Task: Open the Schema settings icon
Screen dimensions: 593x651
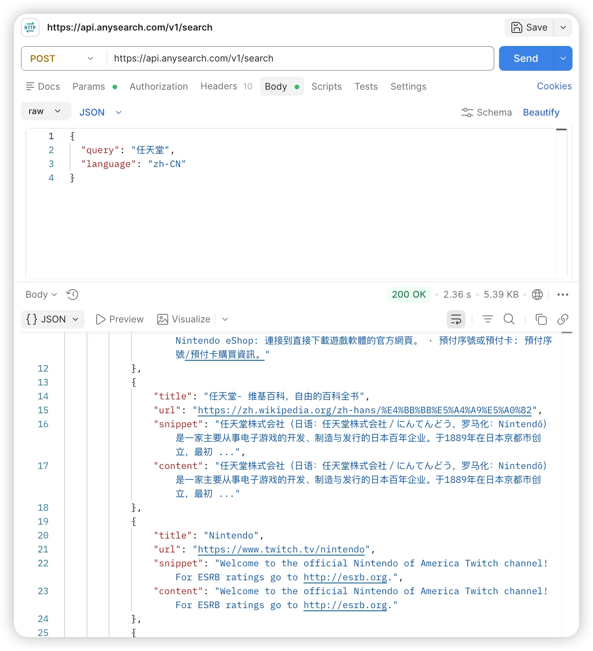Action: click(x=467, y=112)
